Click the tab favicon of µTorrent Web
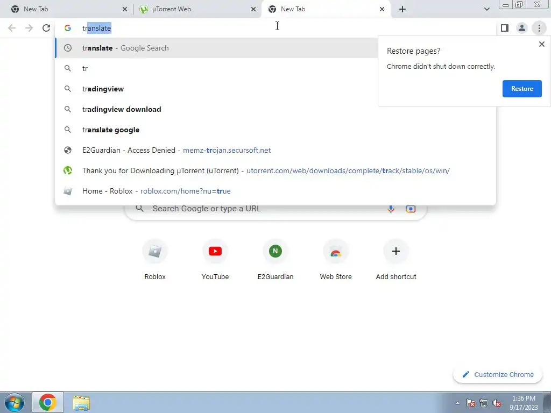 click(x=143, y=9)
